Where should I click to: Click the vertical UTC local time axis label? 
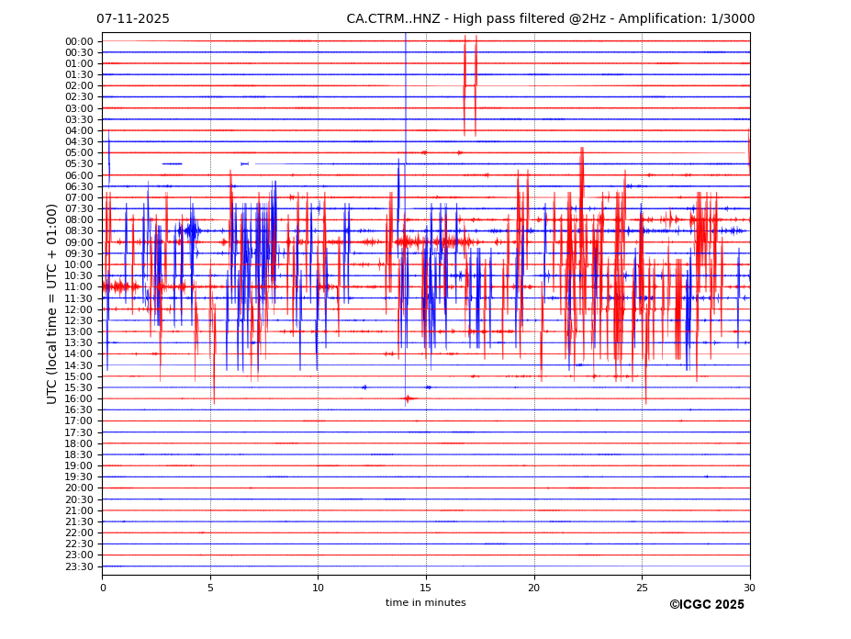point(52,303)
